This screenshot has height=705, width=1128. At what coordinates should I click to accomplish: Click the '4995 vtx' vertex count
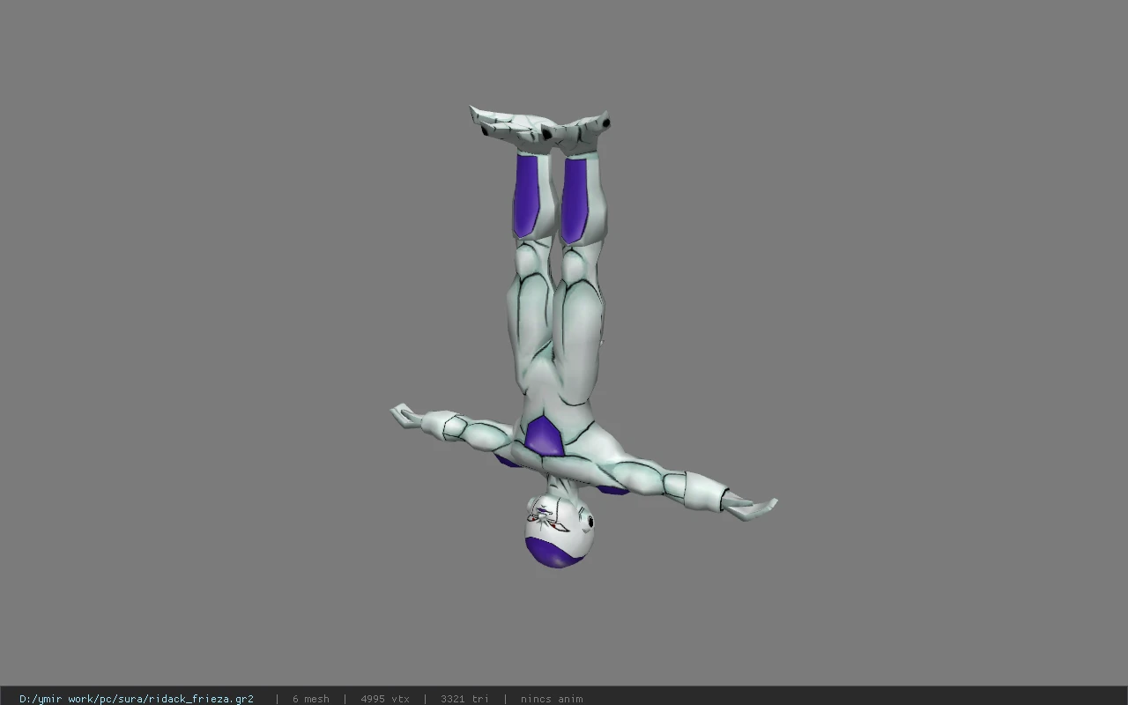click(385, 699)
